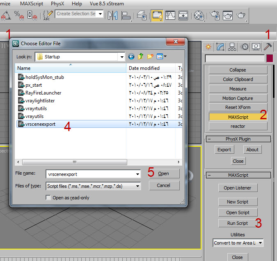Image resolution: width=277 pixels, height=261 pixels.
Task: Open the PhysX menu
Action: tap(57, 4)
